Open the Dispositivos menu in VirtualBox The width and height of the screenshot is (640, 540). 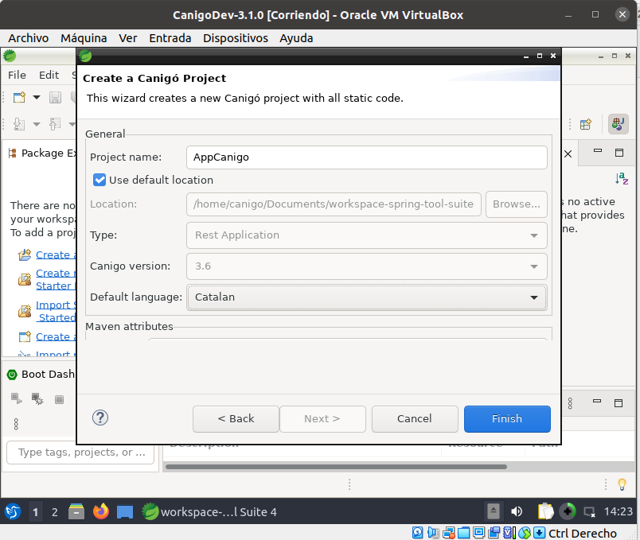236,38
